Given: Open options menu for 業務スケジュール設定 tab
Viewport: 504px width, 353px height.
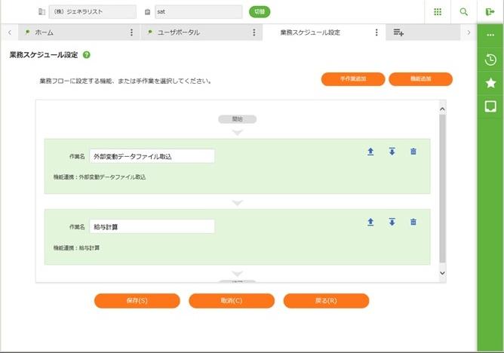Looking at the screenshot, I should click(376, 32).
